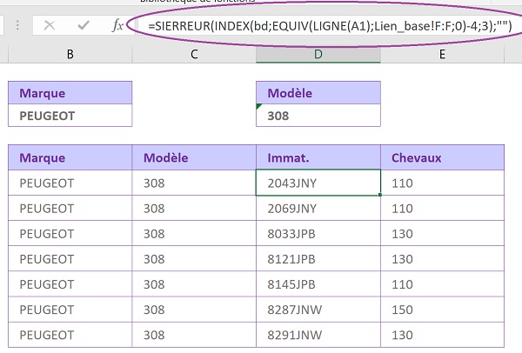Click the Chevaux table header
Screen dimensions: 522x353
tap(442, 157)
